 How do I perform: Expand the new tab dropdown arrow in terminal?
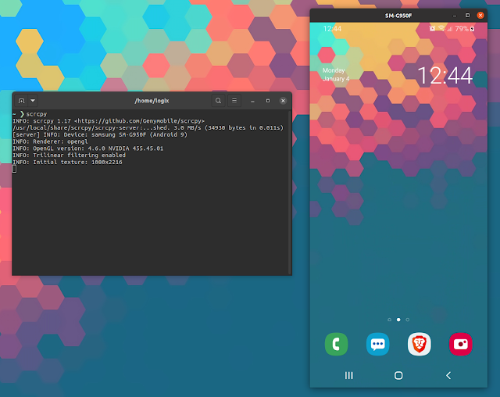(x=33, y=101)
